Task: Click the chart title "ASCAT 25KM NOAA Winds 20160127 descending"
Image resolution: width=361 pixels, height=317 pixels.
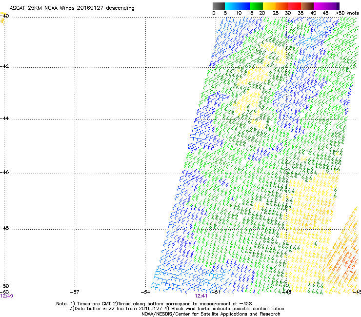Action: (x=72, y=8)
